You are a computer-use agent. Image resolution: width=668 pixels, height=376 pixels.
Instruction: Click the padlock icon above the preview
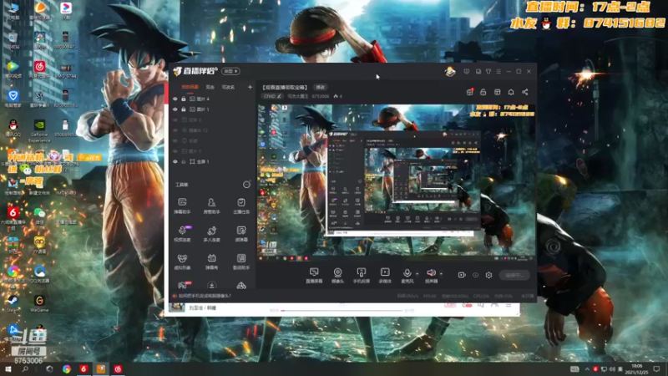pyautogui.click(x=483, y=92)
